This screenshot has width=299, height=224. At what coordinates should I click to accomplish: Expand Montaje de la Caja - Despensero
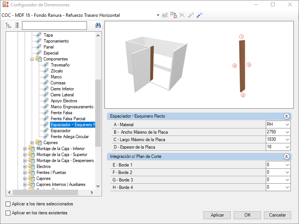(x=25, y=161)
